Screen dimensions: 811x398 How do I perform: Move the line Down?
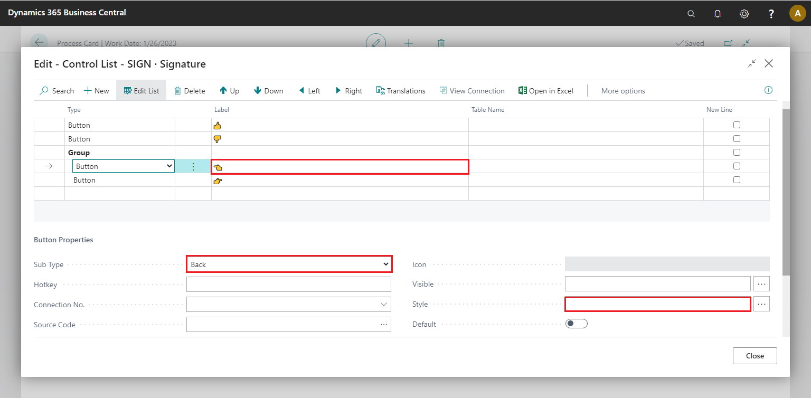(269, 91)
